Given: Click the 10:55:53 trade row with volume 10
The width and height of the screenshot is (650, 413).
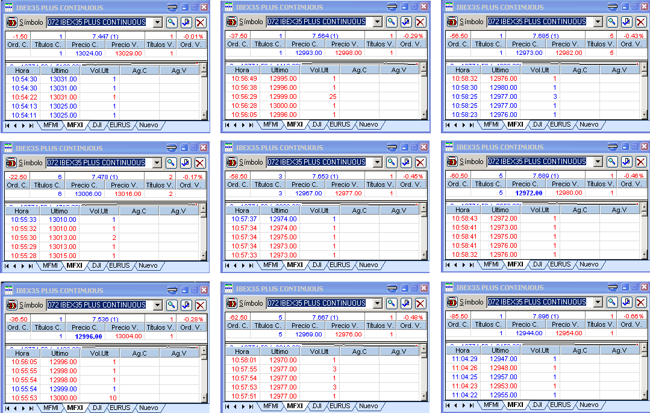Looking at the screenshot, I should tap(103, 398).
